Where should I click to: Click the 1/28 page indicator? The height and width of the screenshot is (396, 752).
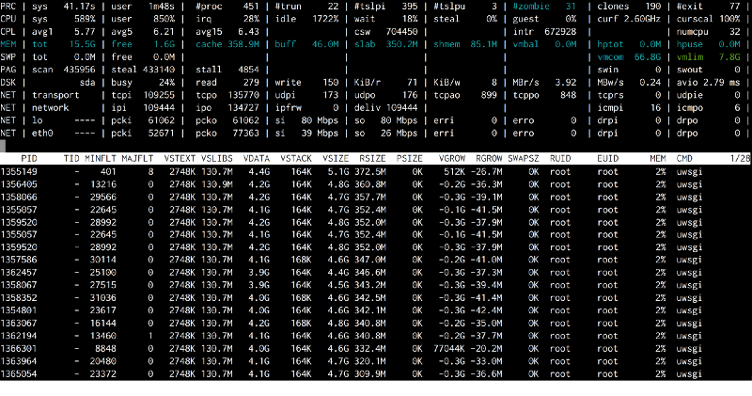(740, 158)
